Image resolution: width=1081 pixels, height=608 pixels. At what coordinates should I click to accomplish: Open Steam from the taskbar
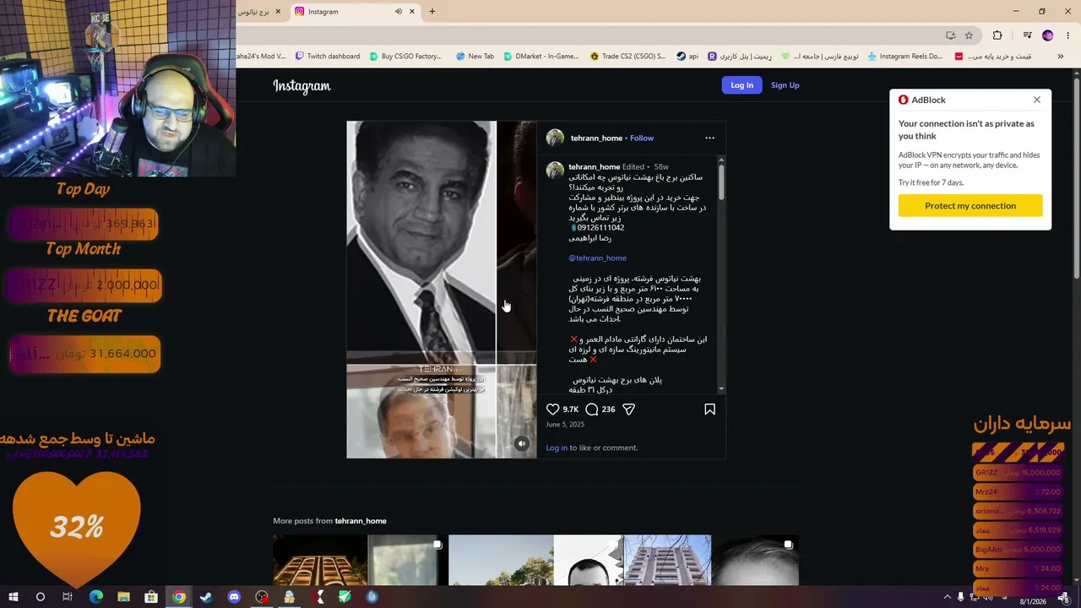(x=206, y=597)
